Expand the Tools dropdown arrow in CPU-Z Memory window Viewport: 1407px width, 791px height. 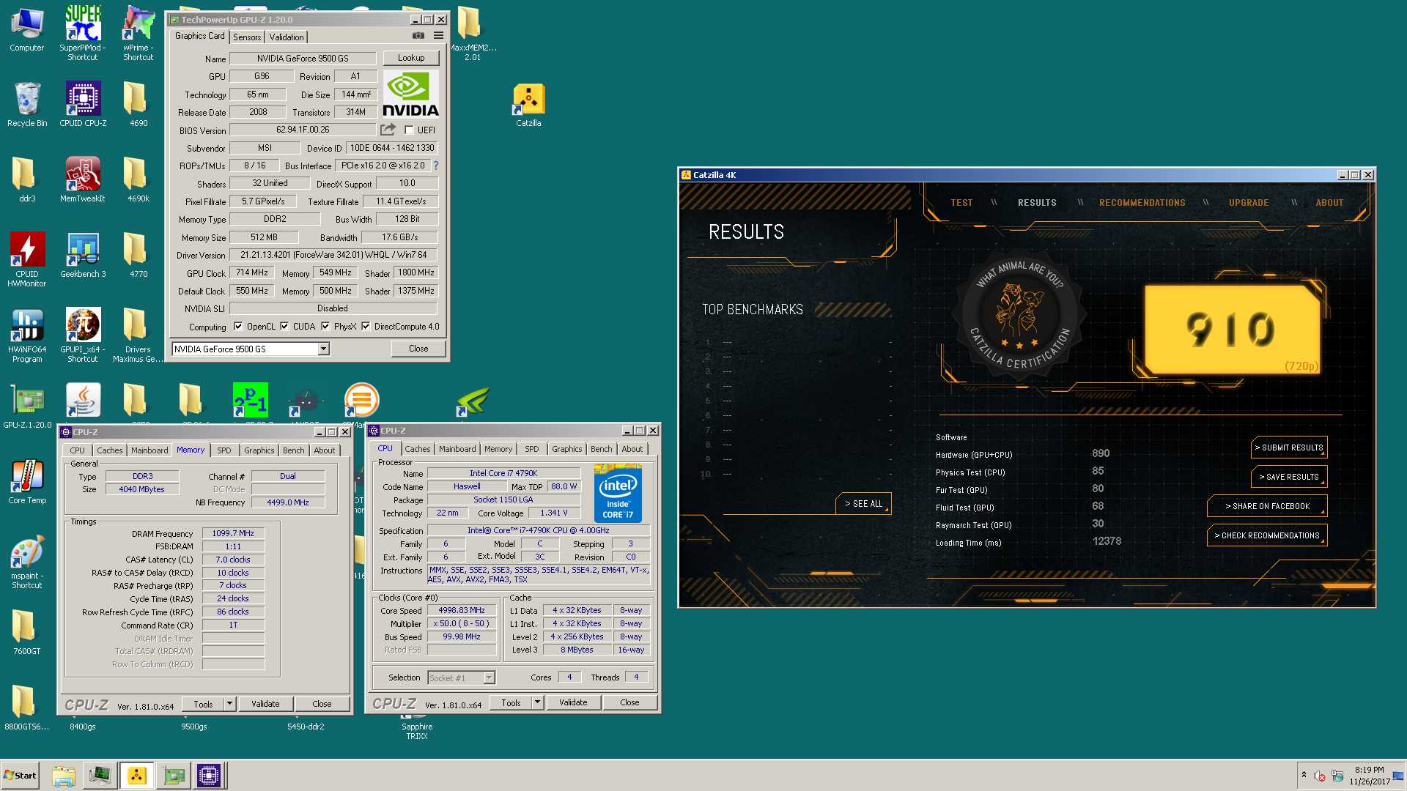point(229,704)
